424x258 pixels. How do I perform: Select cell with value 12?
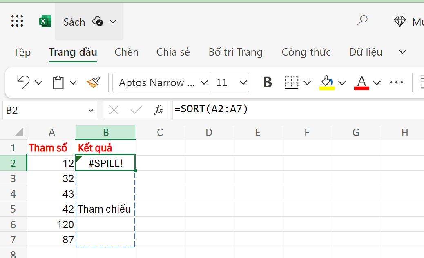click(x=51, y=163)
